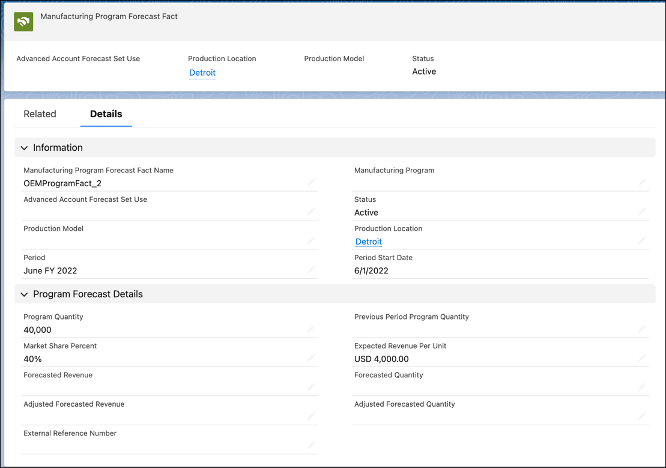
Task: Edit the Status Active field pencil icon
Action: [x=641, y=211]
